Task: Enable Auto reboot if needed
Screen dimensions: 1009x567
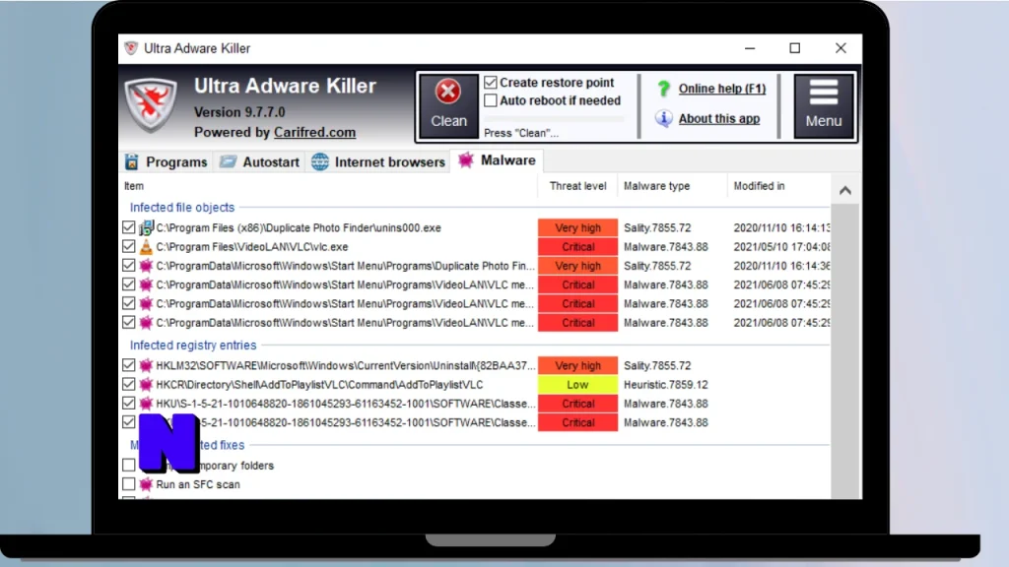Action: (x=491, y=100)
